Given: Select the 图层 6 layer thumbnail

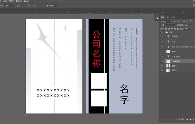Looking at the screenshot, I should 168,52.
